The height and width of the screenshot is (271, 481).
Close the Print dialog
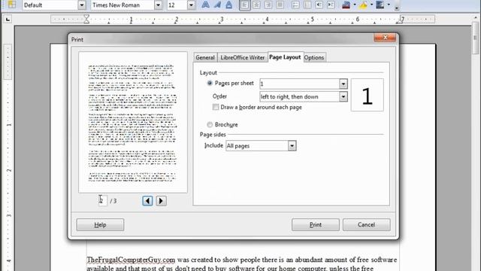tap(385, 38)
